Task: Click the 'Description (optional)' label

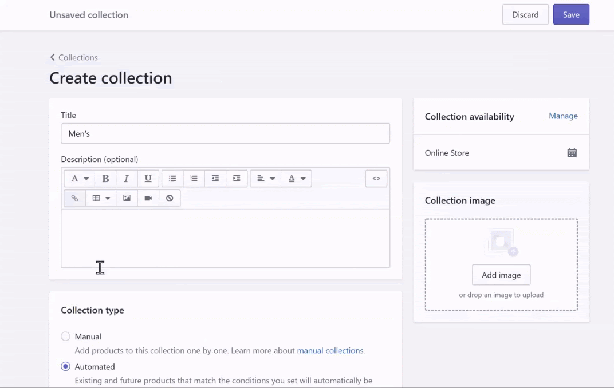Action: coord(100,159)
